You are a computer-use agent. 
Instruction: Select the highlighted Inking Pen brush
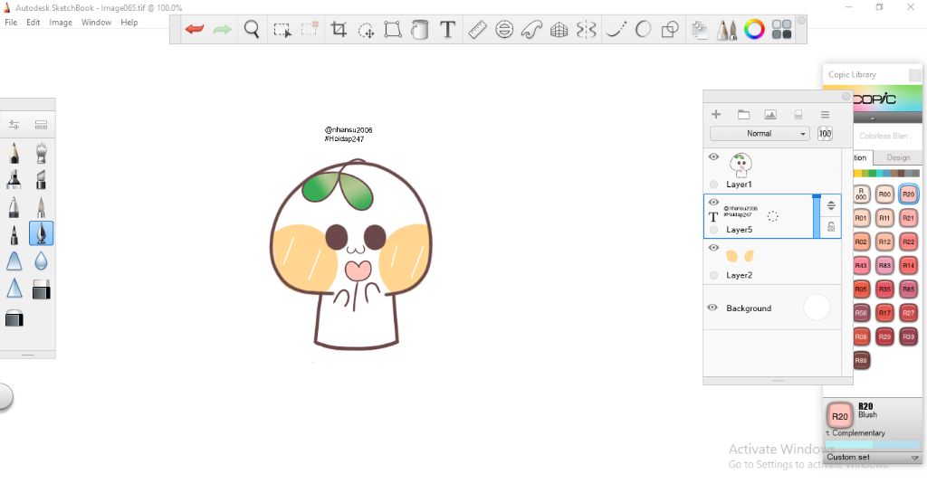pos(41,233)
